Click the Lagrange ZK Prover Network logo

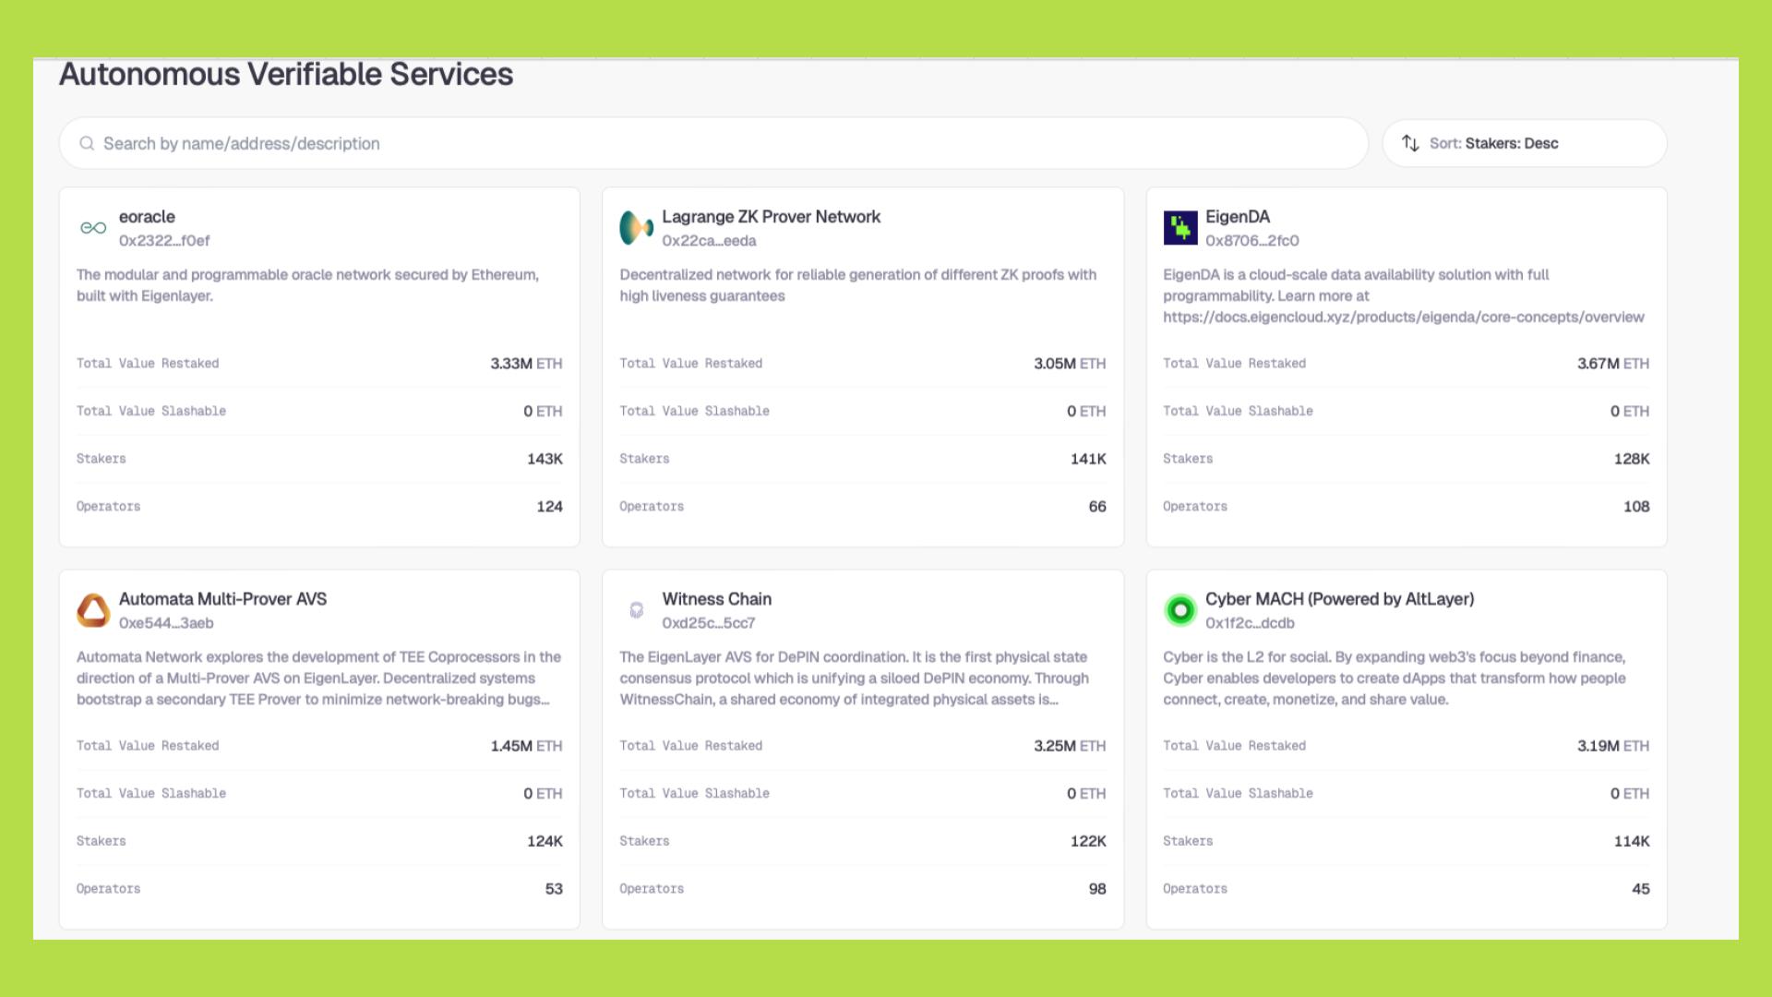pyautogui.click(x=636, y=228)
